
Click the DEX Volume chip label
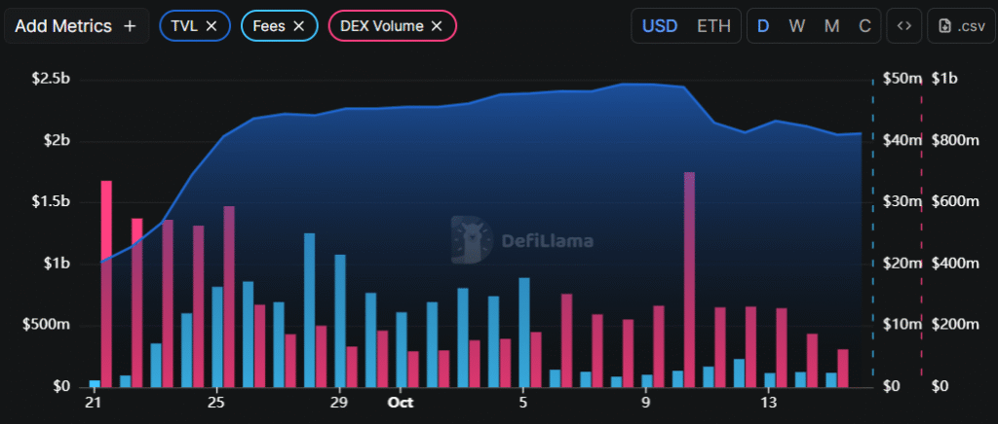(381, 26)
